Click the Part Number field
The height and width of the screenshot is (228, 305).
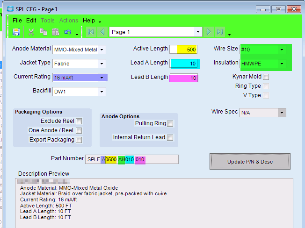click(132, 159)
